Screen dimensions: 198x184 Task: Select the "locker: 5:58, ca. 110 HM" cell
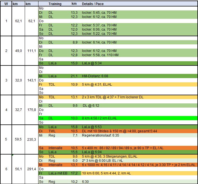pyautogui.click(x=100, y=55)
